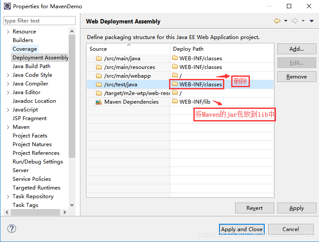Select Deployment Assembly page
This screenshot has width=319, height=242.
pos(40,58)
